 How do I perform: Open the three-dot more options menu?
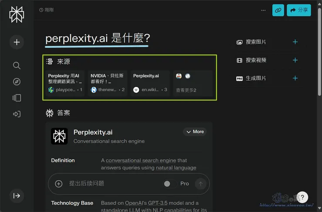[263, 10]
